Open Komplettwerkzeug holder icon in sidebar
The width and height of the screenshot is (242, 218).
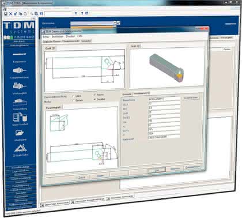(x=20, y=70)
